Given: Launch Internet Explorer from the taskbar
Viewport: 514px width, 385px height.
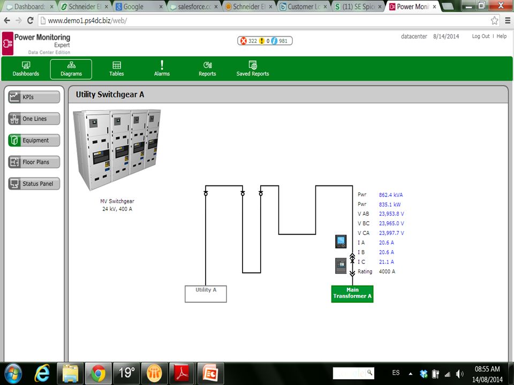Looking at the screenshot, I should pos(42,374).
